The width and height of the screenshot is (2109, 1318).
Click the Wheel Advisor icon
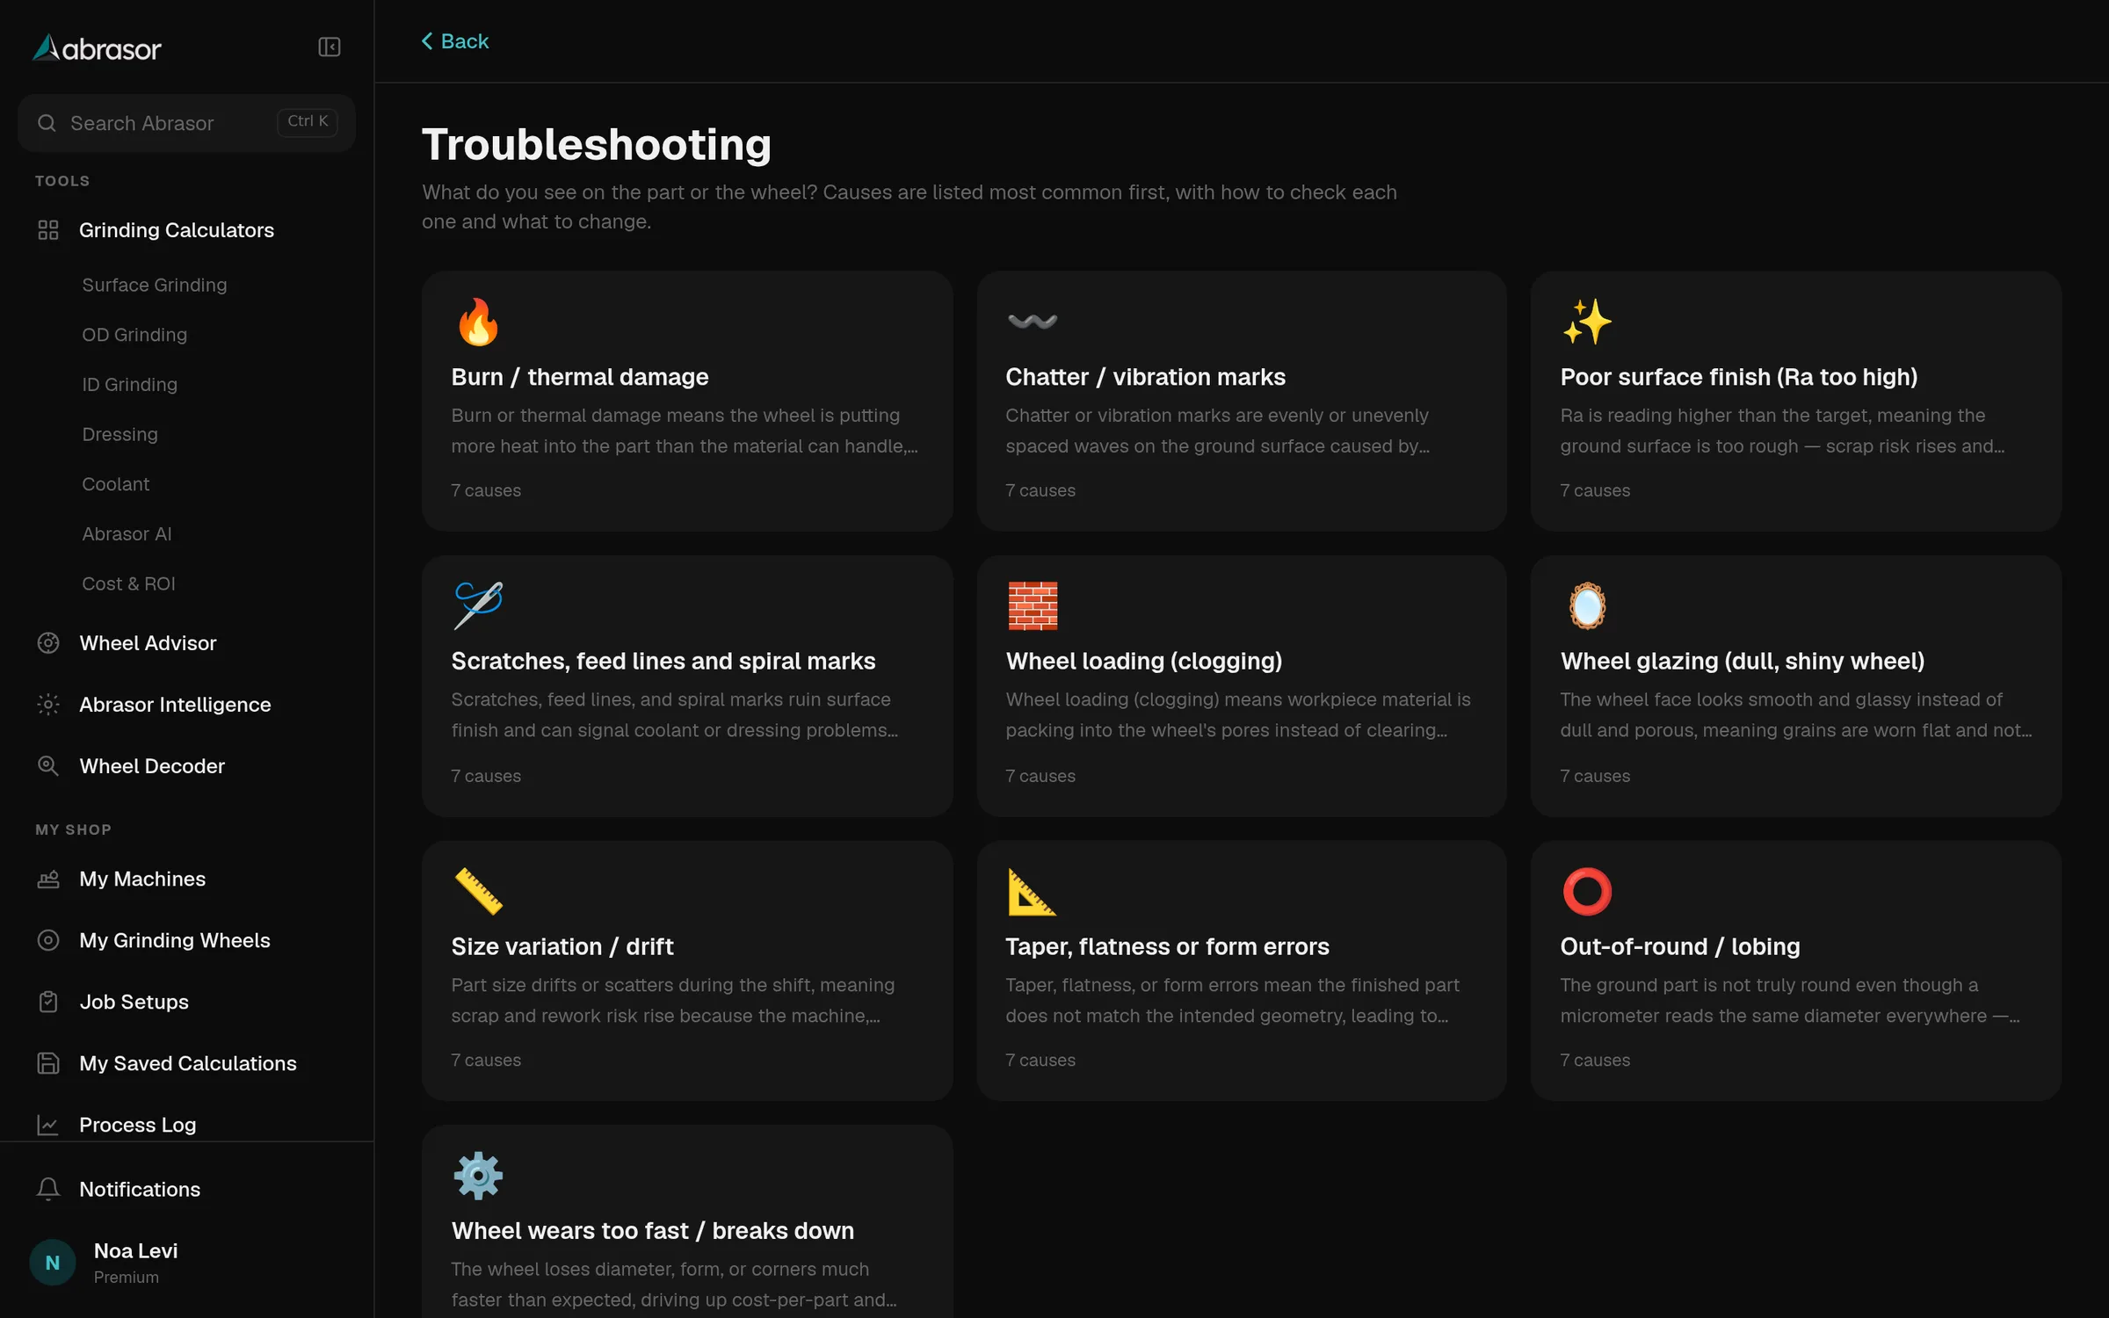48,643
